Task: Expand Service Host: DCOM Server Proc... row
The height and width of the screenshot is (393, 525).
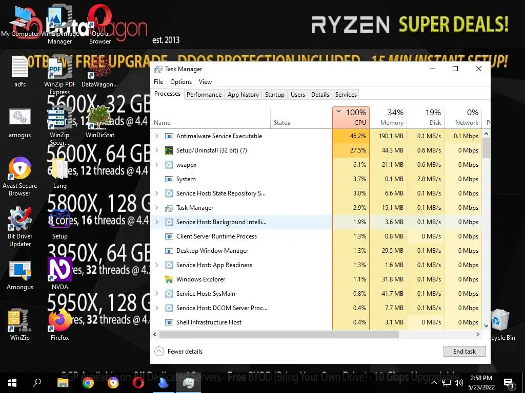Action: tap(157, 308)
